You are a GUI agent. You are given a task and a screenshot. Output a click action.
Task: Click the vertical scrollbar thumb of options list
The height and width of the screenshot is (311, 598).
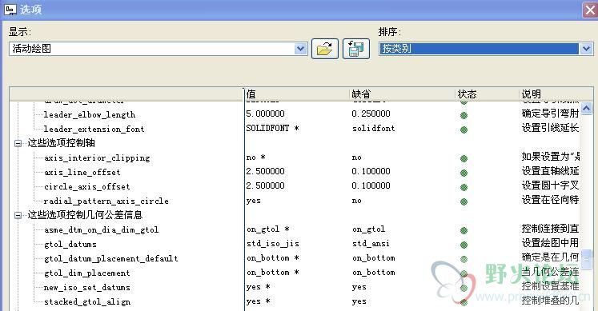click(x=587, y=259)
